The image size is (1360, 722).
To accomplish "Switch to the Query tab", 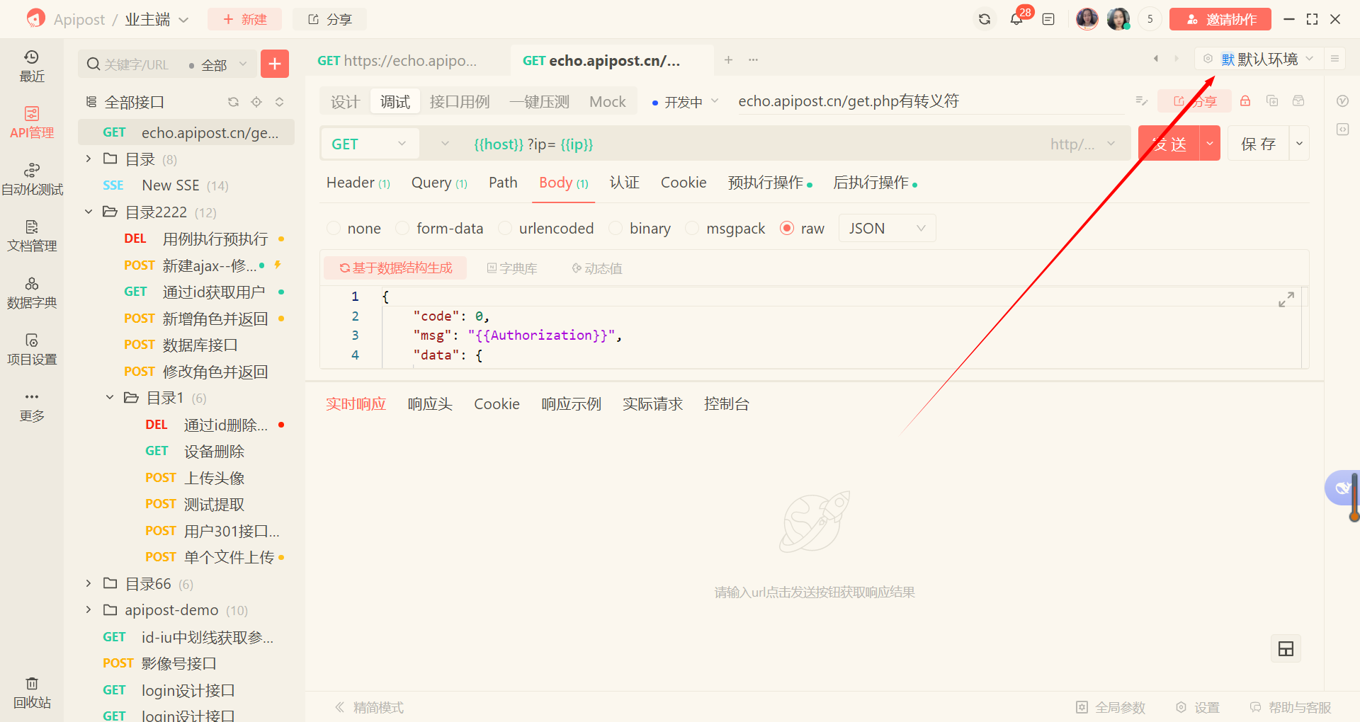I will coord(439,183).
